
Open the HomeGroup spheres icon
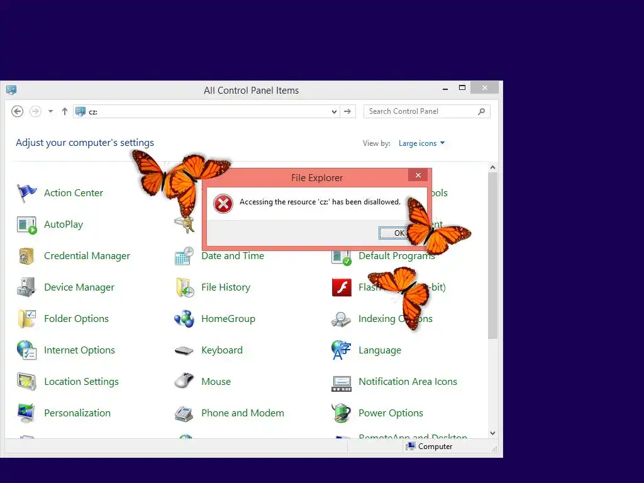pyautogui.click(x=184, y=319)
